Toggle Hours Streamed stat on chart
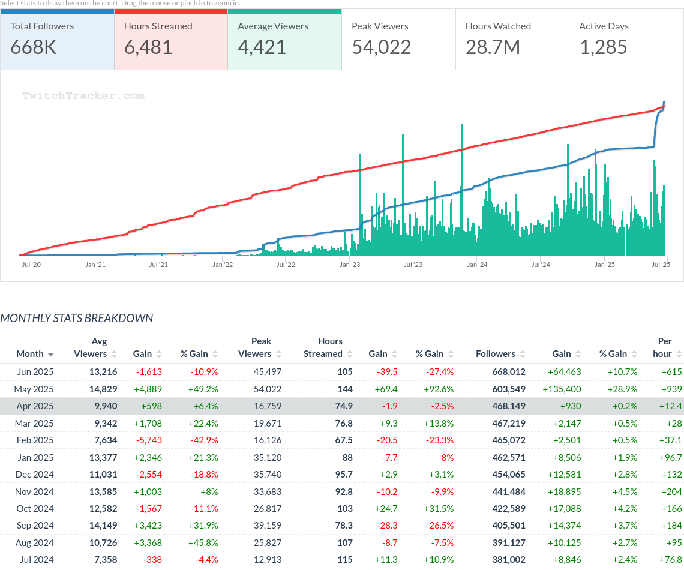Image resolution: width=684 pixels, height=570 pixels. (x=171, y=39)
